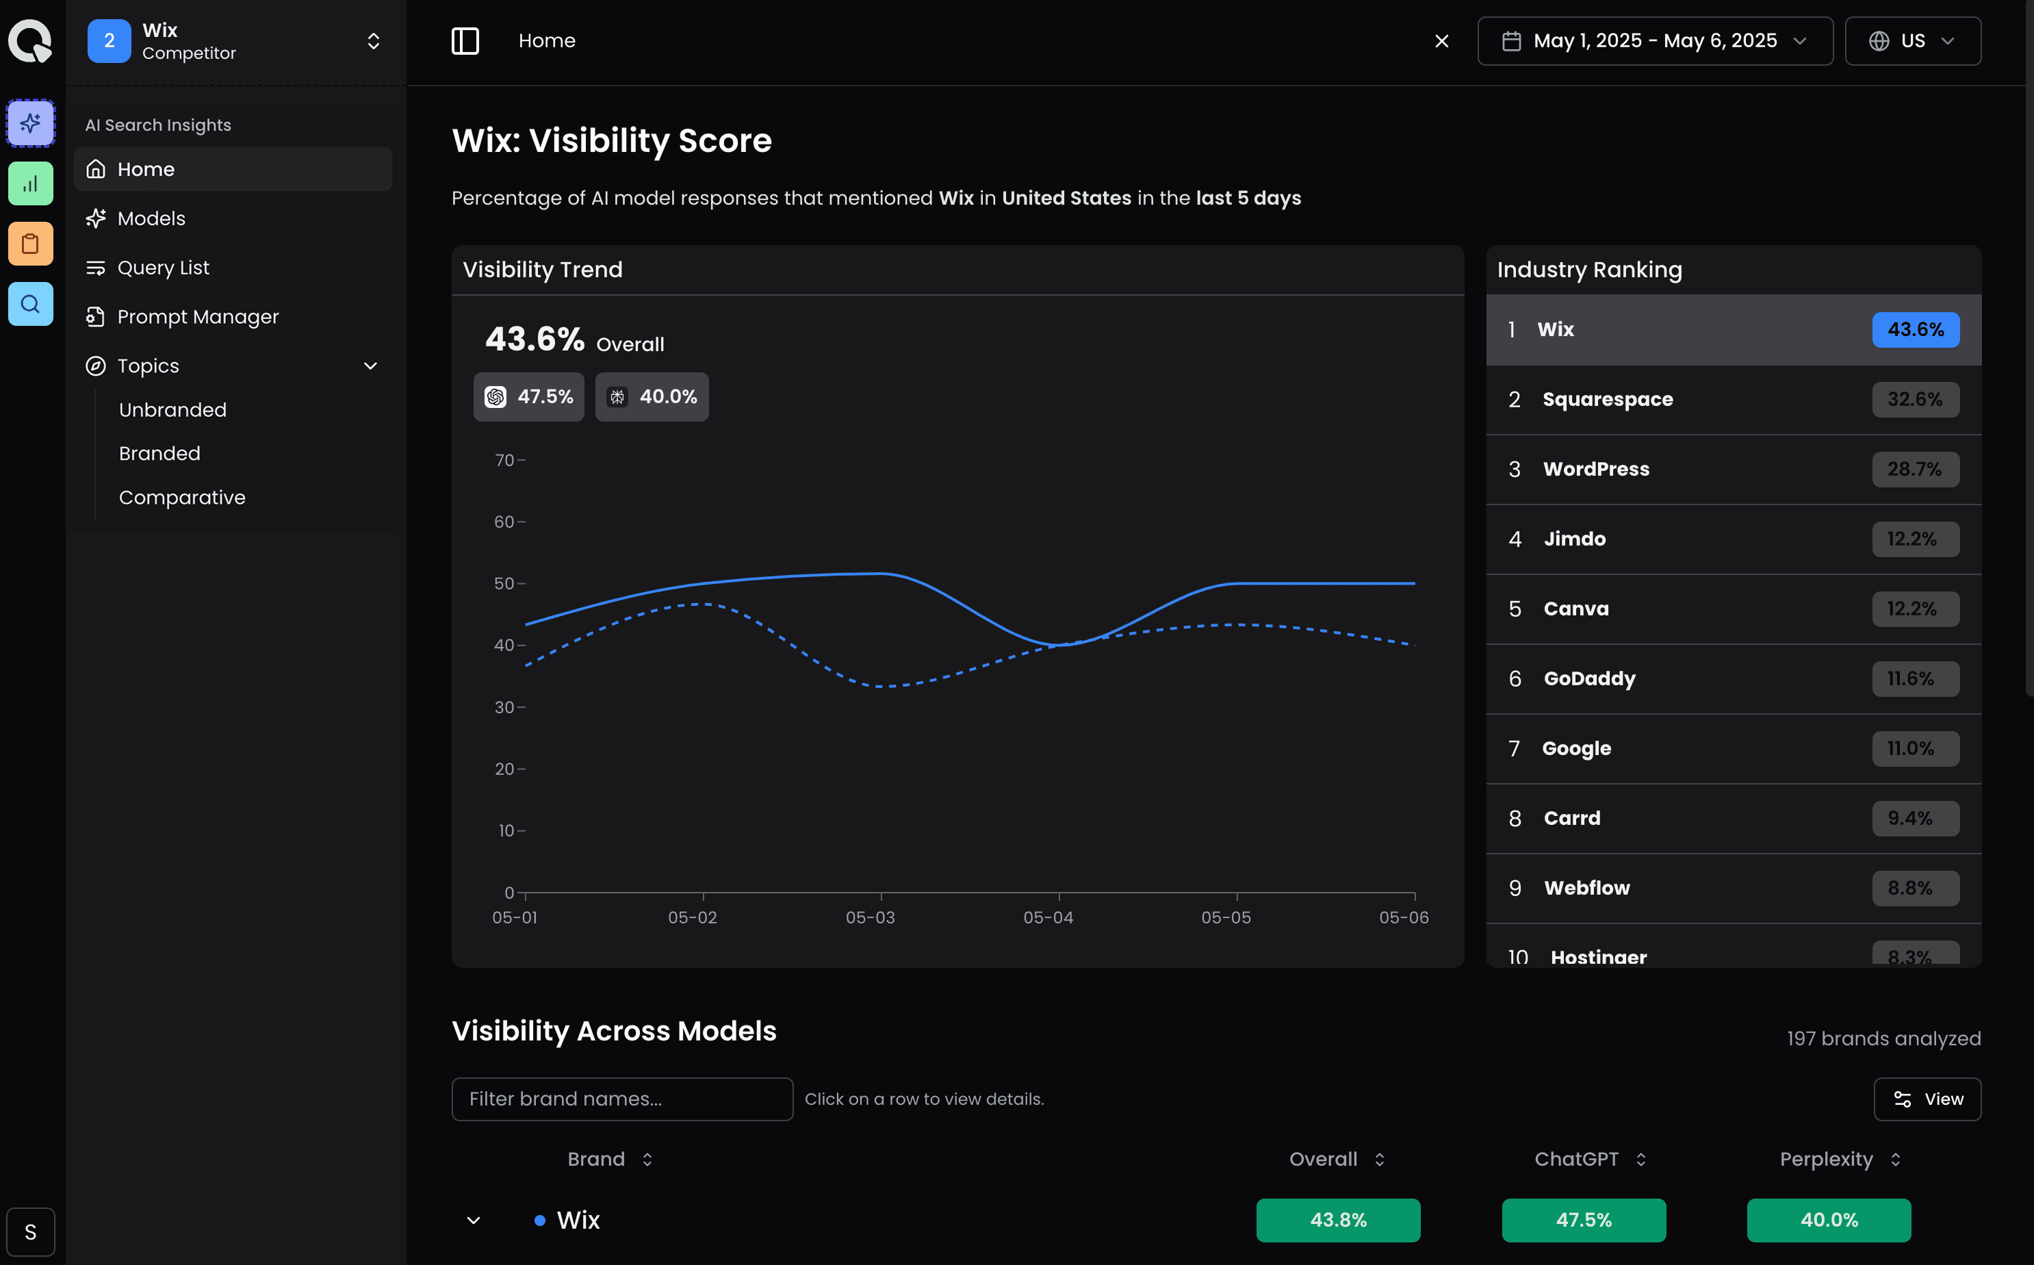Open the green bar chart icon in rail
The width and height of the screenshot is (2034, 1265).
31,183
